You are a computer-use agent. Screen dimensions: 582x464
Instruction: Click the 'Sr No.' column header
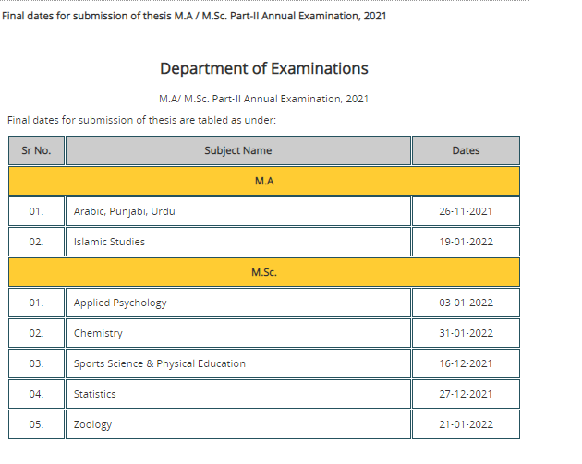tap(36, 150)
